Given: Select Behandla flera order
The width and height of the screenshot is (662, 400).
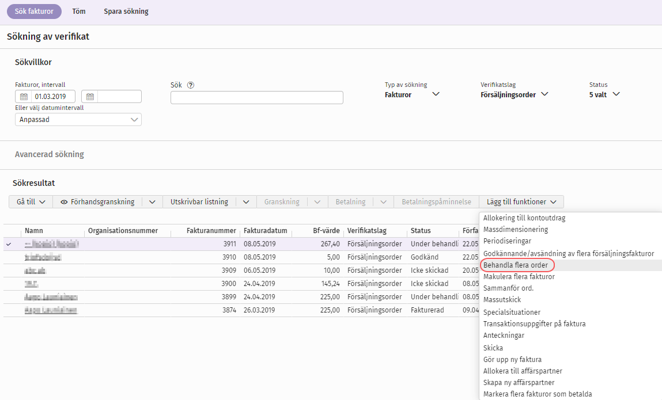Looking at the screenshot, I should click(516, 265).
